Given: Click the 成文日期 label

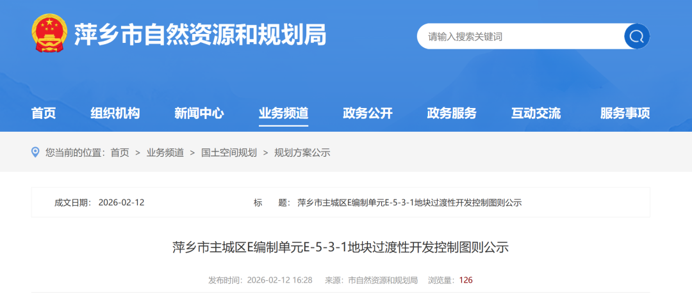Looking at the screenshot, I should point(73,203).
